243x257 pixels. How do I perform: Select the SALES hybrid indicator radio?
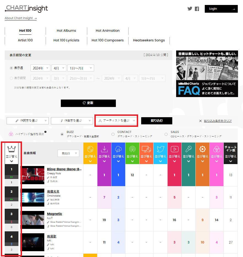(x=166, y=134)
